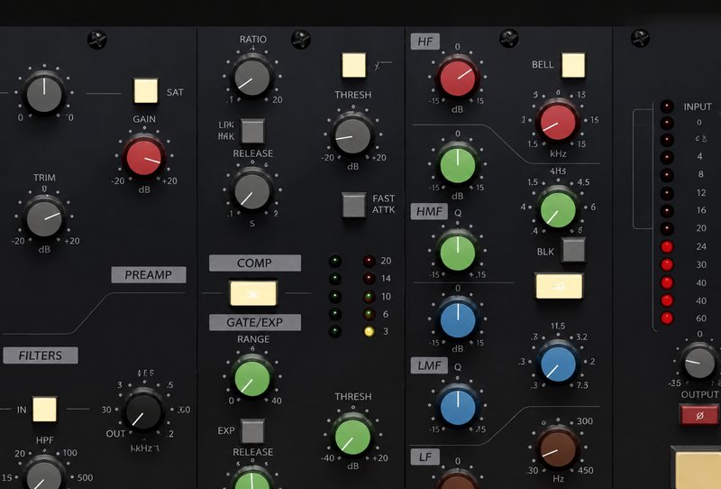Click the blue LMF frequency knob
This screenshot has width=721, height=489.
tap(558, 364)
